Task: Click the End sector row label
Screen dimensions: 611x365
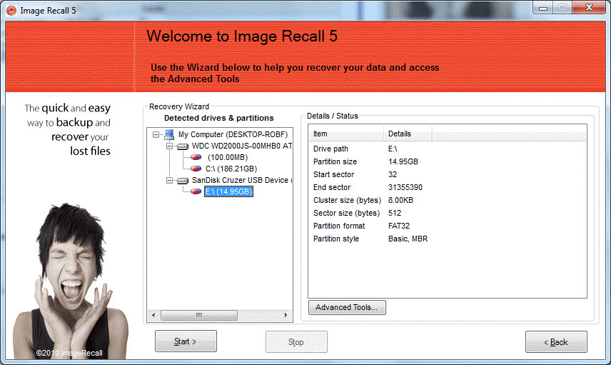Action: coord(332,187)
